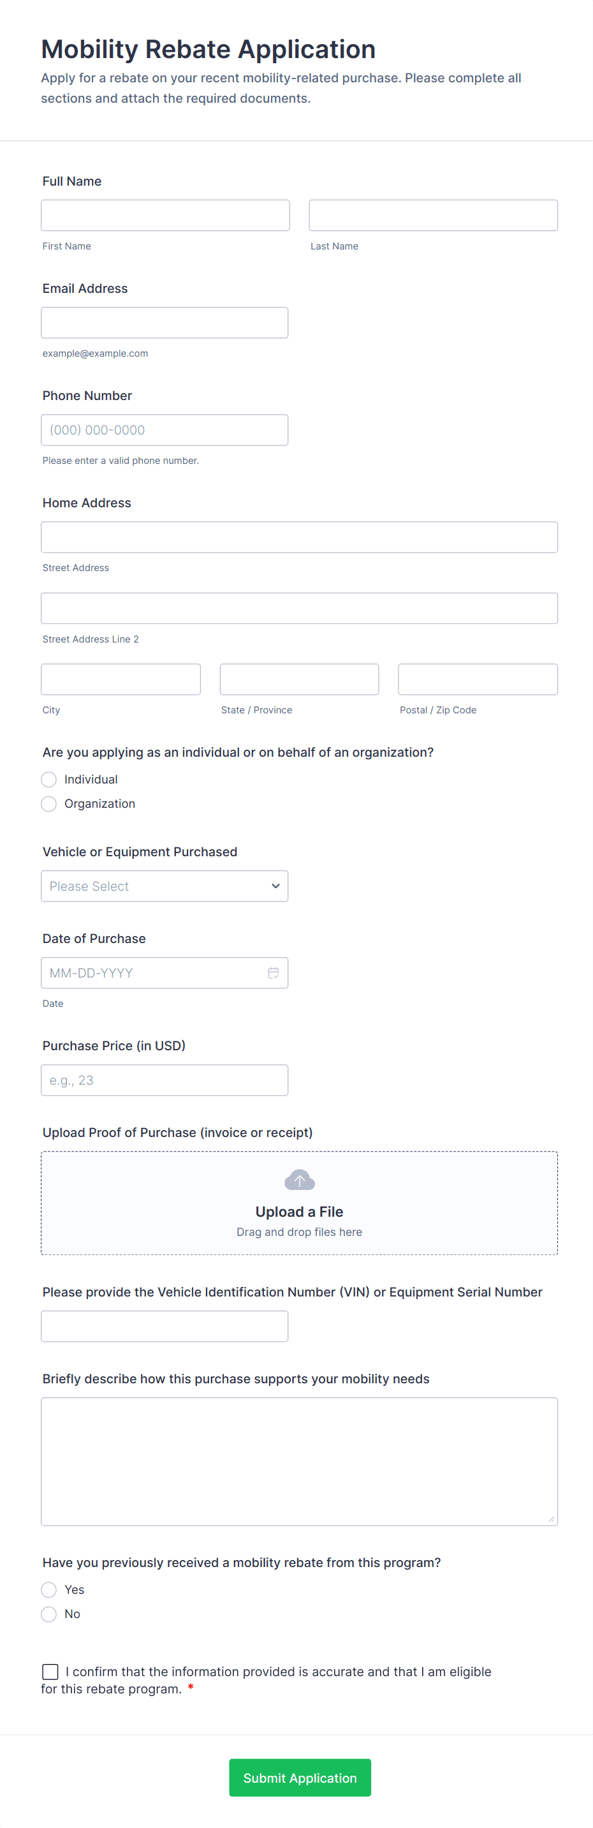Select the Individual radio option
Viewport: 593px width, 1828px height.
[x=49, y=779]
